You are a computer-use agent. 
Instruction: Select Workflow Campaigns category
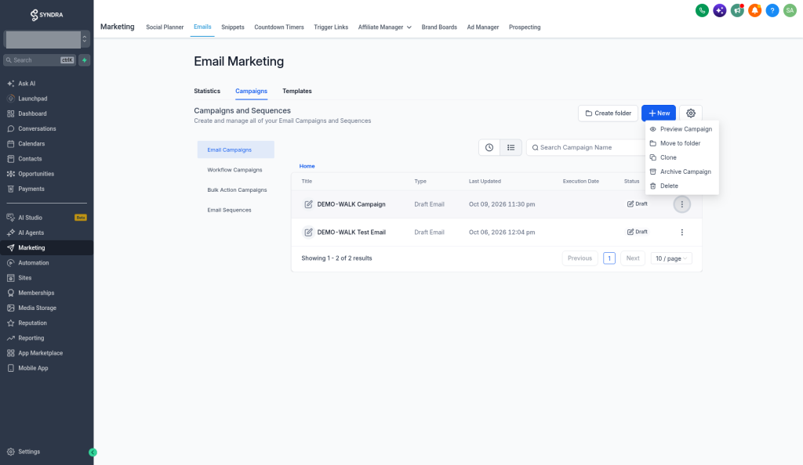click(x=234, y=170)
